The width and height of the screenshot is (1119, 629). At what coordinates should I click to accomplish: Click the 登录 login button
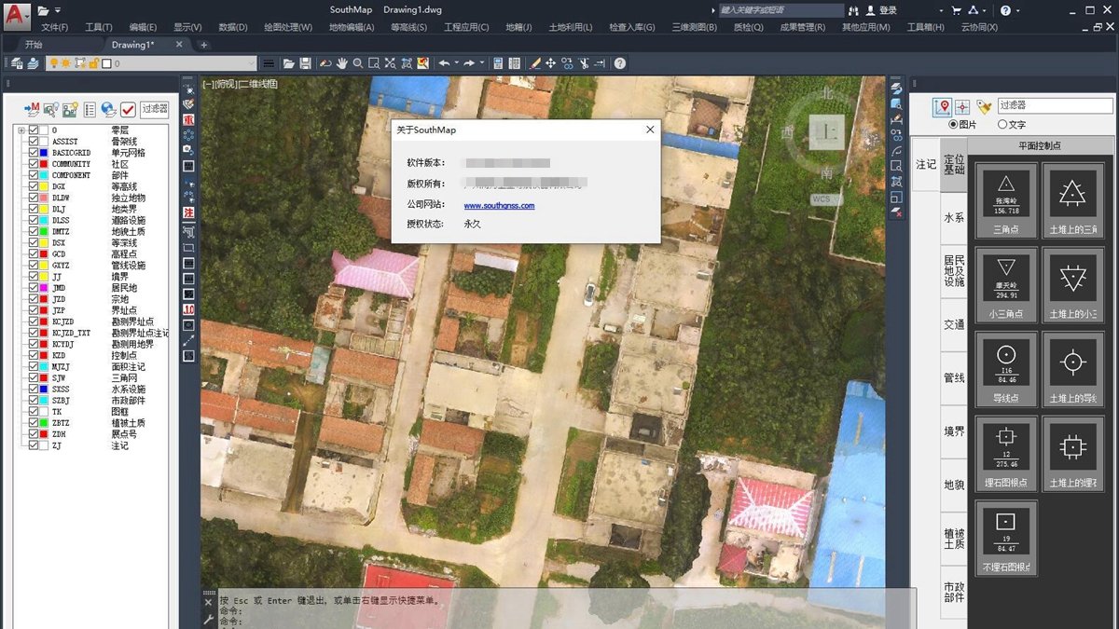point(881,10)
